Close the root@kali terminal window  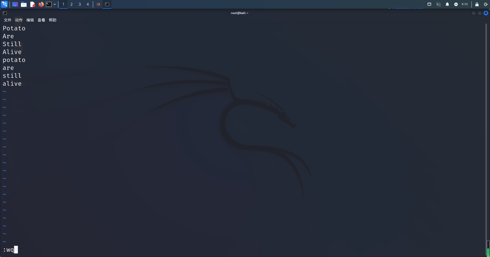pos(486,13)
